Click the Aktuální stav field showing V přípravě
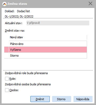96x105 pixels. (58, 23)
